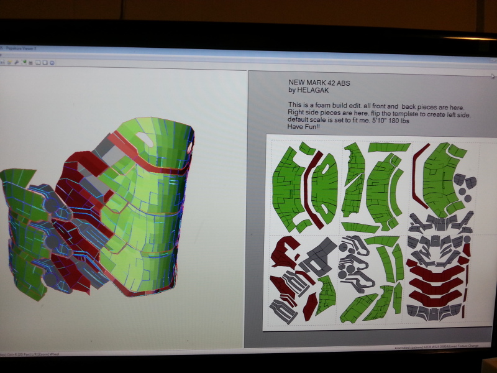Select the top-right pattern page with gray circles

[x=444, y=188]
